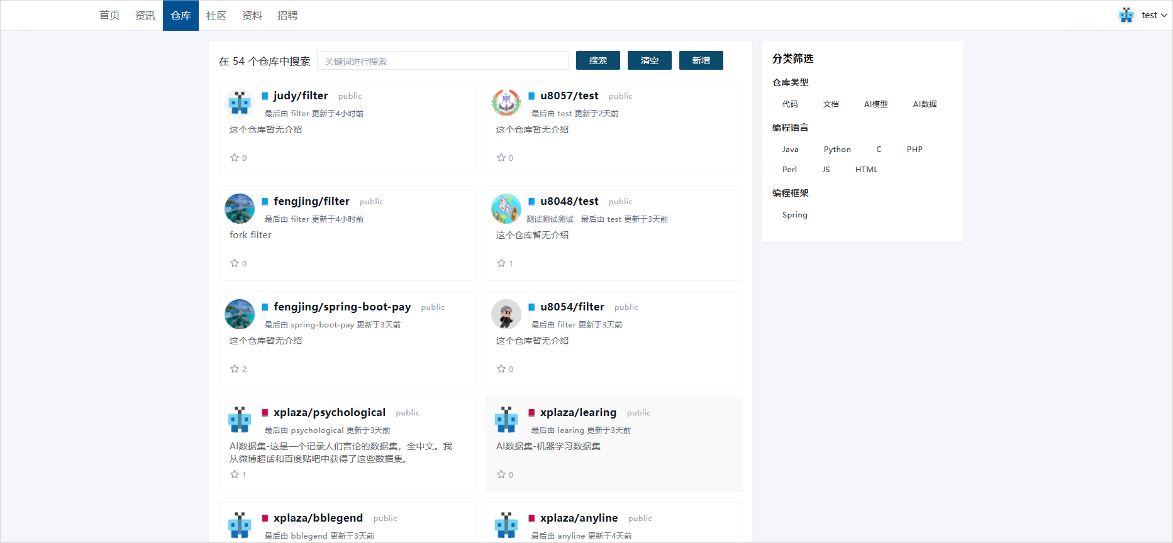Filter repositories by Java language
This screenshot has height=543, width=1173.
790,150
